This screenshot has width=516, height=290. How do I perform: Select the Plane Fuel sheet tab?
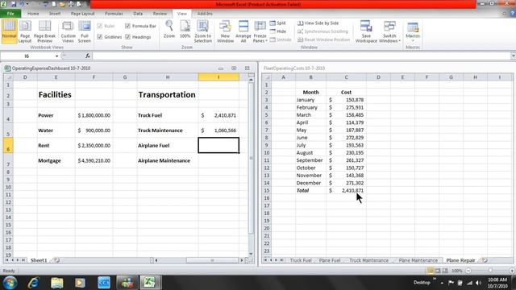coord(330,260)
